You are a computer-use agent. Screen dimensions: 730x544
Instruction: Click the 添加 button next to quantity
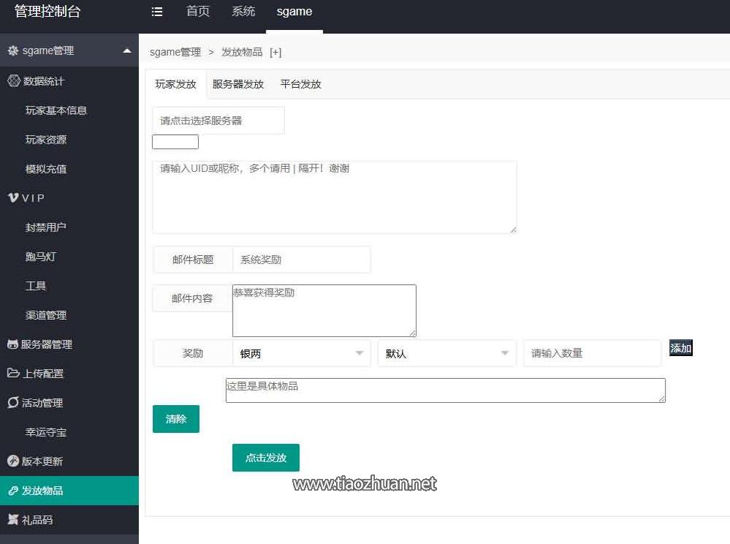click(x=680, y=348)
